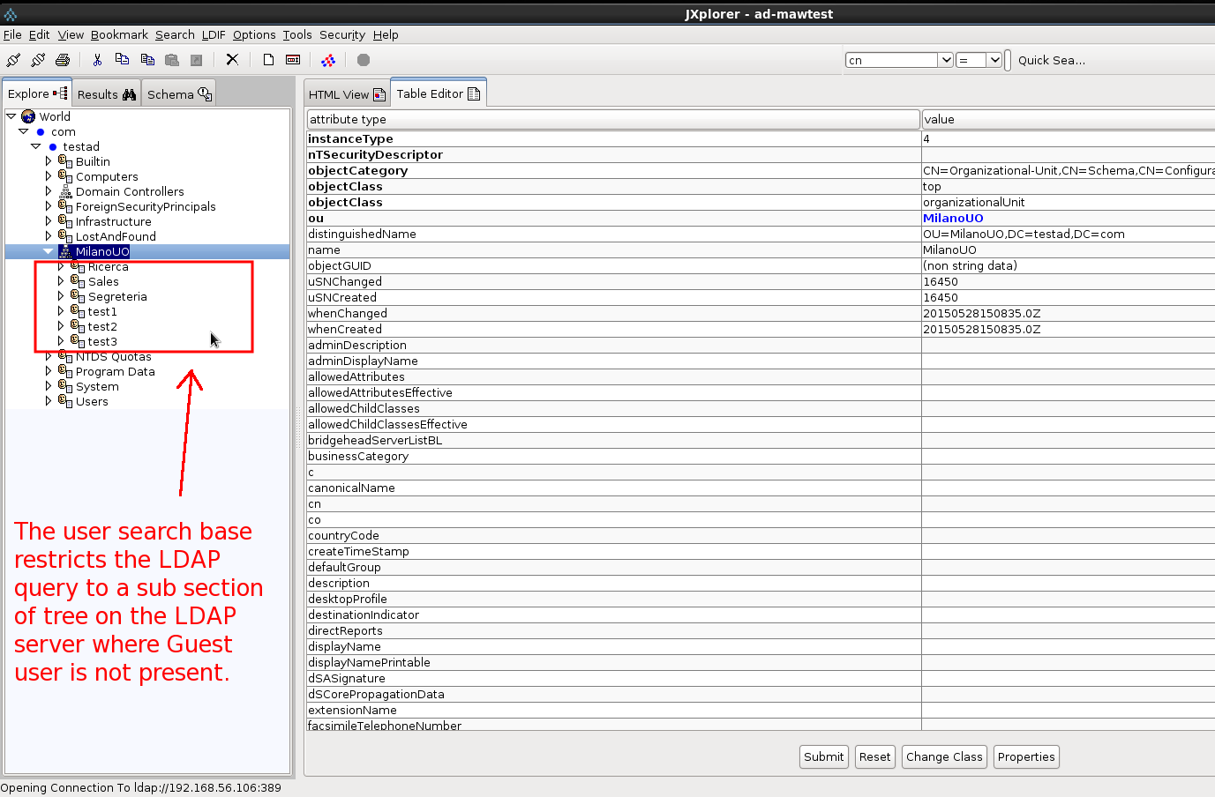
Task: Click the ou value MilanoUO cell
Action: 1068,219
